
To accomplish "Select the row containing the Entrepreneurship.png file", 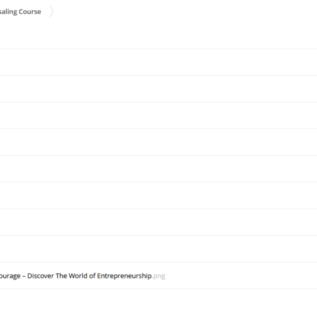I will tap(238, 276).
